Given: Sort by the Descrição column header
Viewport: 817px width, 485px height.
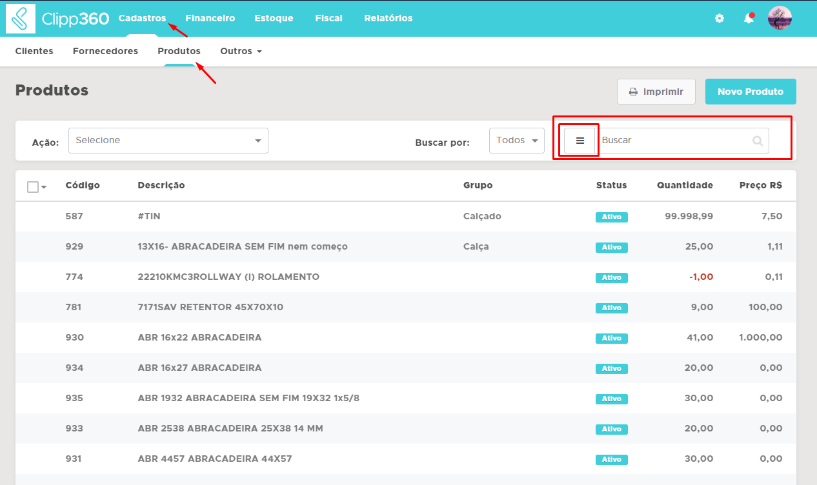Looking at the screenshot, I should click(x=161, y=185).
